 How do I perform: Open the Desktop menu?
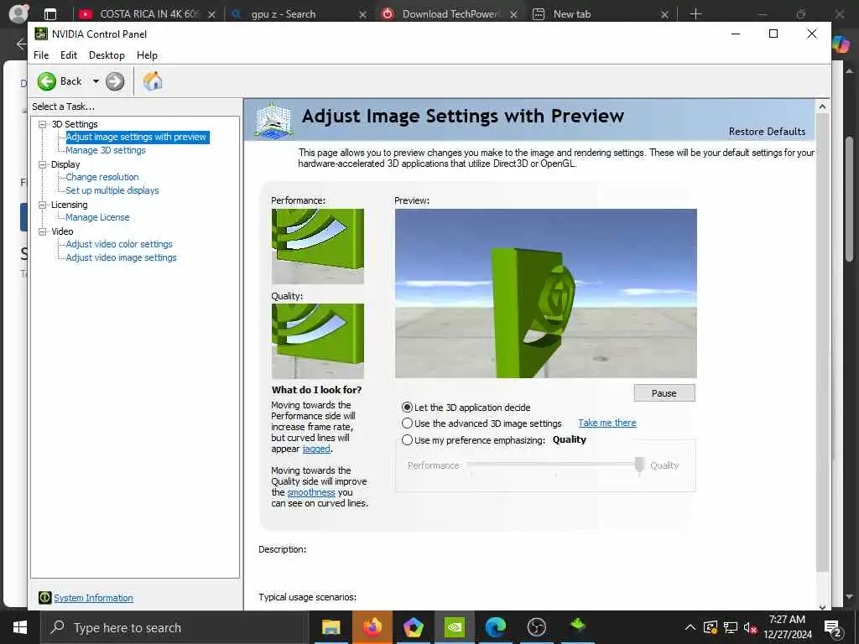coord(107,55)
